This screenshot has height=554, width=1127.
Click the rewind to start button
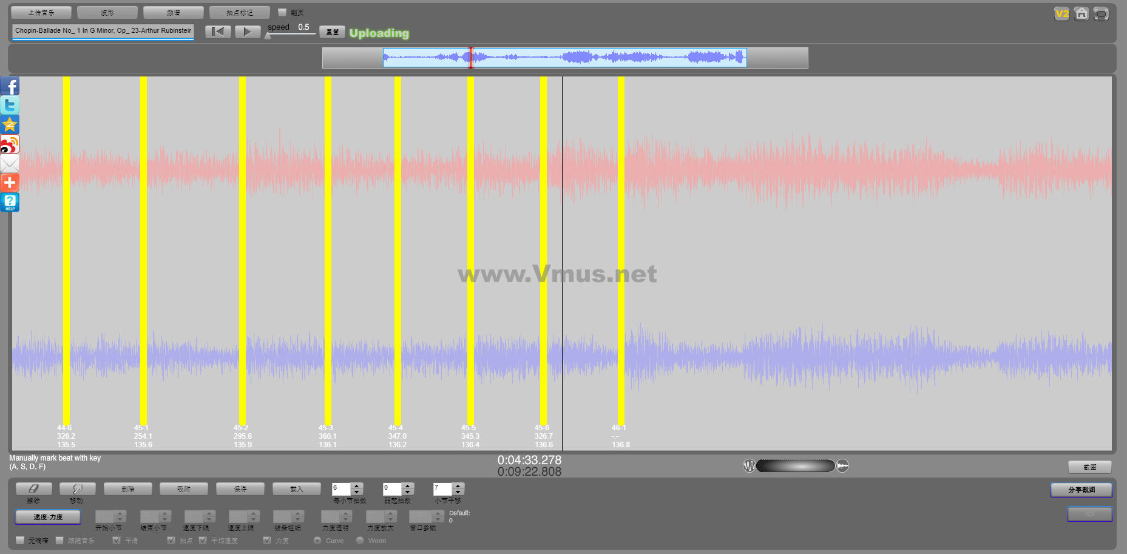point(218,32)
